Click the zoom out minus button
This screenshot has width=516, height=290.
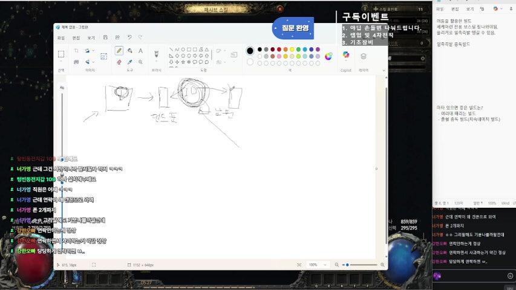pyautogui.click(x=337, y=265)
